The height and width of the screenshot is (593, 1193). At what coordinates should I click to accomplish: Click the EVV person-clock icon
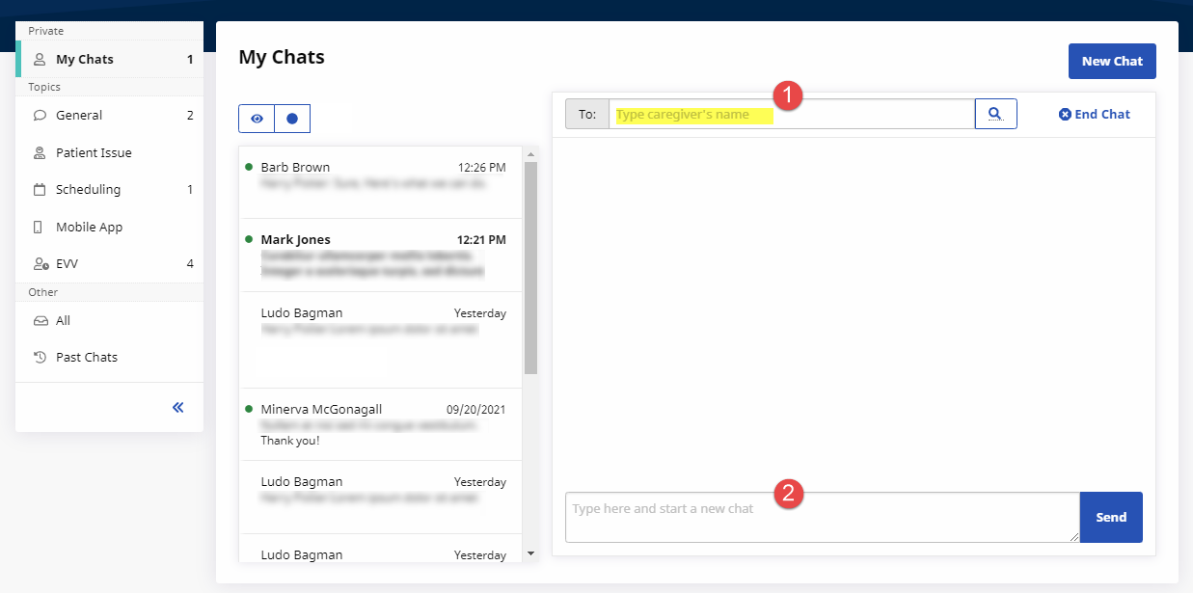coord(40,264)
